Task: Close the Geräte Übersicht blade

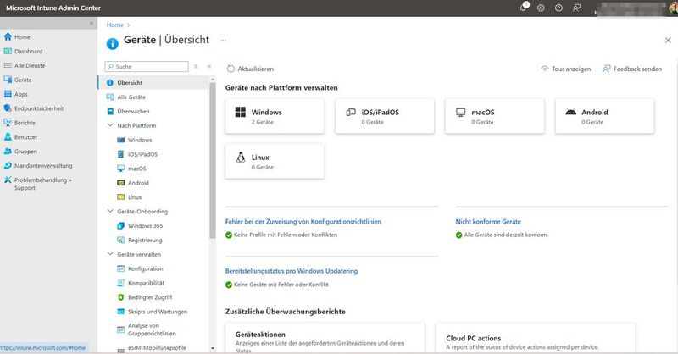Action: (668, 40)
